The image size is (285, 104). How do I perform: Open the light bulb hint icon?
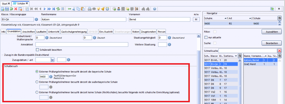[98, 9]
